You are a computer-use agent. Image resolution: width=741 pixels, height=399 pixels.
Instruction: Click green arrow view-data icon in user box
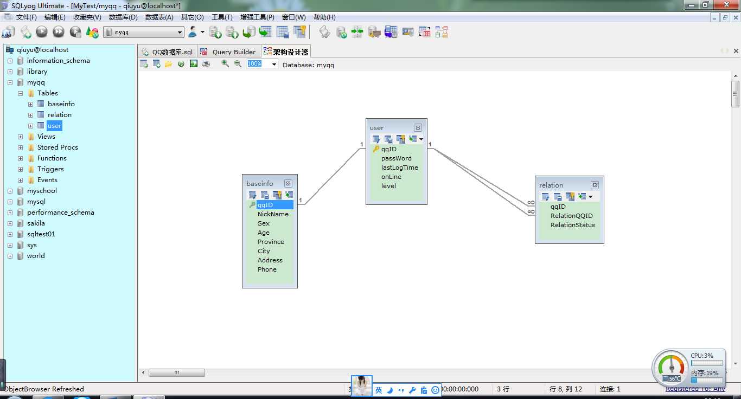tap(413, 139)
